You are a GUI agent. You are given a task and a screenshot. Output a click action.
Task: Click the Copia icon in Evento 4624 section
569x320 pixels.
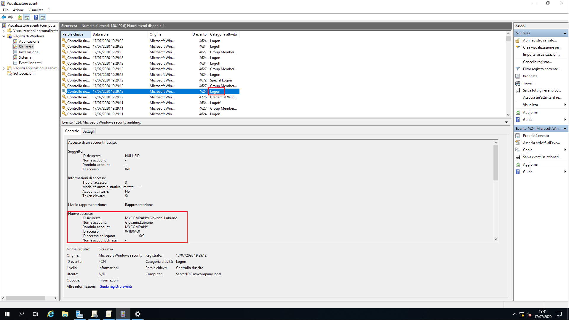coord(518,150)
